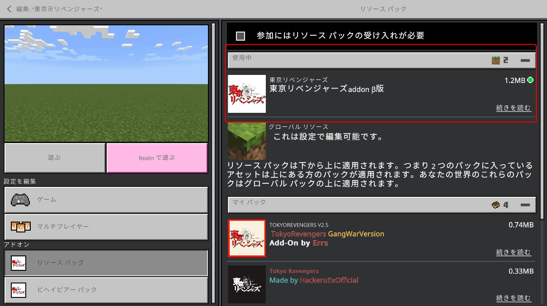547x306 pixels.
Task: Click the TokyoRevengers GangWarVersion title text
Action: coord(328,234)
